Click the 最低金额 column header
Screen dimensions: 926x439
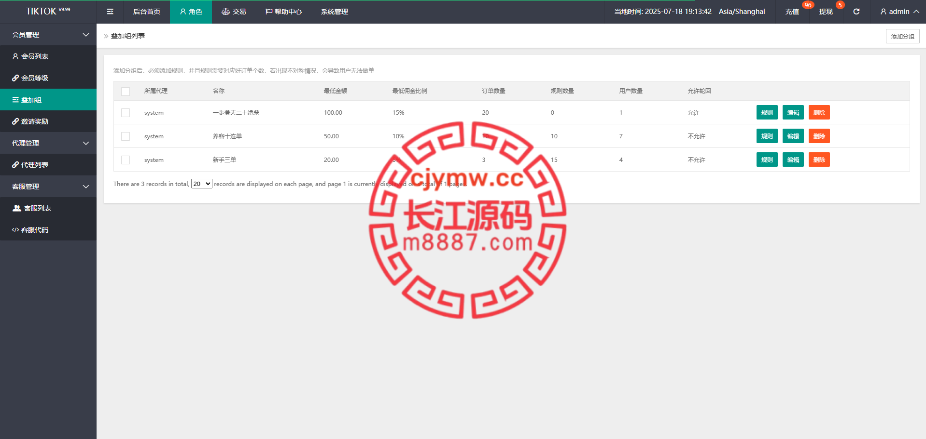point(336,91)
